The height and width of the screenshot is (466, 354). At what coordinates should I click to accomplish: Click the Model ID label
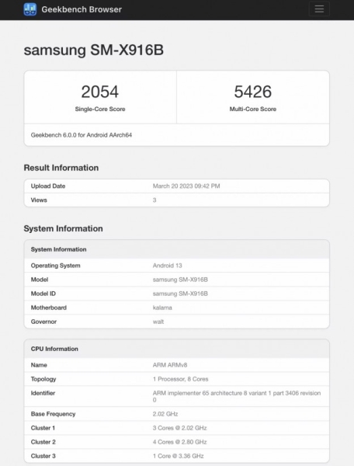pyautogui.click(x=43, y=294)
